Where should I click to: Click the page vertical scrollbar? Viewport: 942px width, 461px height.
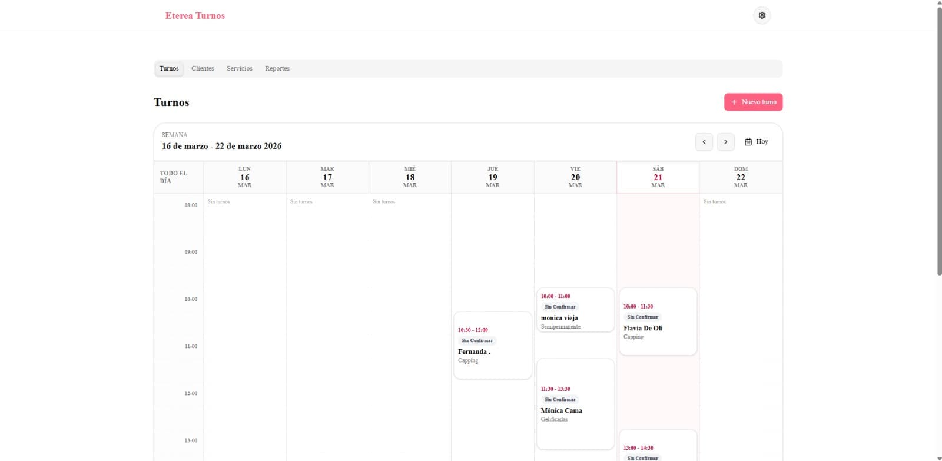click(939, 141)
